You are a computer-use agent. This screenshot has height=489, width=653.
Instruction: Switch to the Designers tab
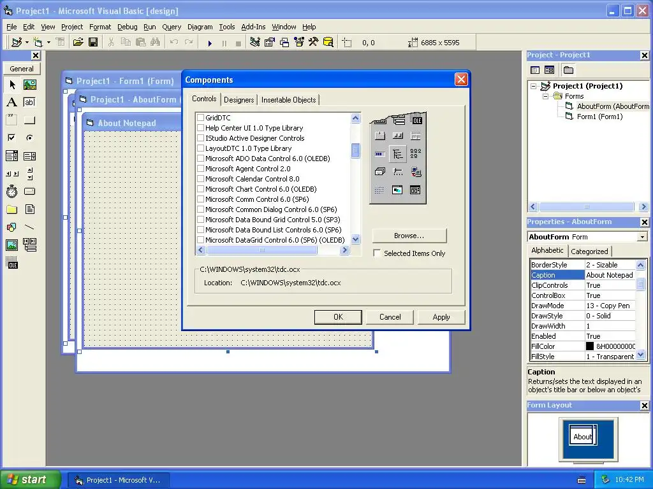238,100
